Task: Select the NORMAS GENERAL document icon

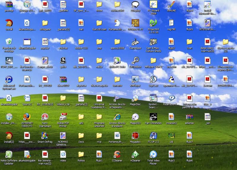Action: [x=63, y=136]
